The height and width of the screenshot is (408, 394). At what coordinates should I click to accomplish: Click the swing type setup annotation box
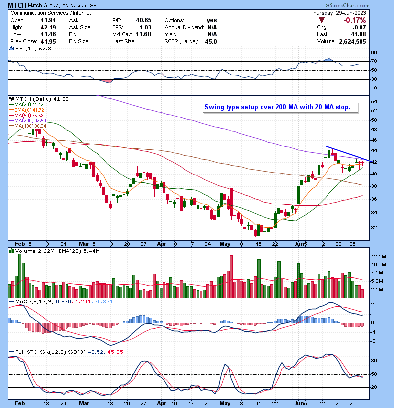pos(281,107)
